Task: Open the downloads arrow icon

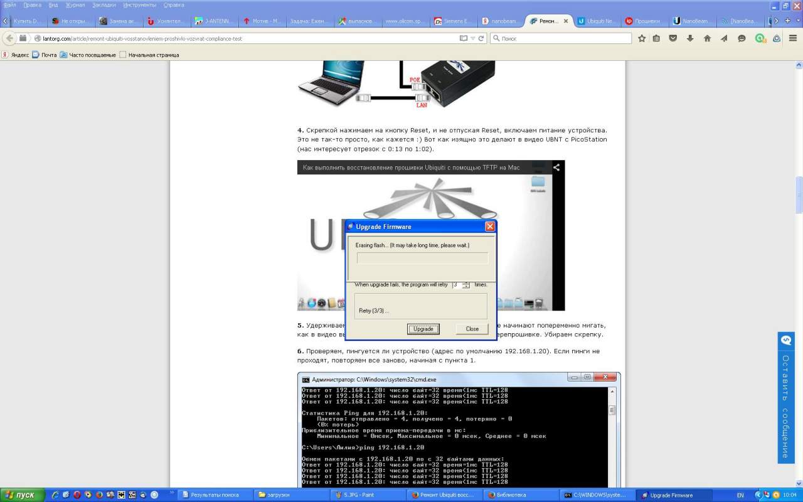Action: [690, 38]
